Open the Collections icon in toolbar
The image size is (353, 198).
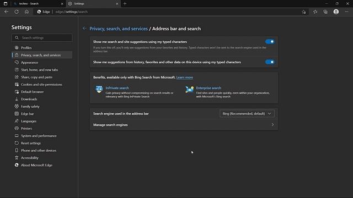[325, 12]
